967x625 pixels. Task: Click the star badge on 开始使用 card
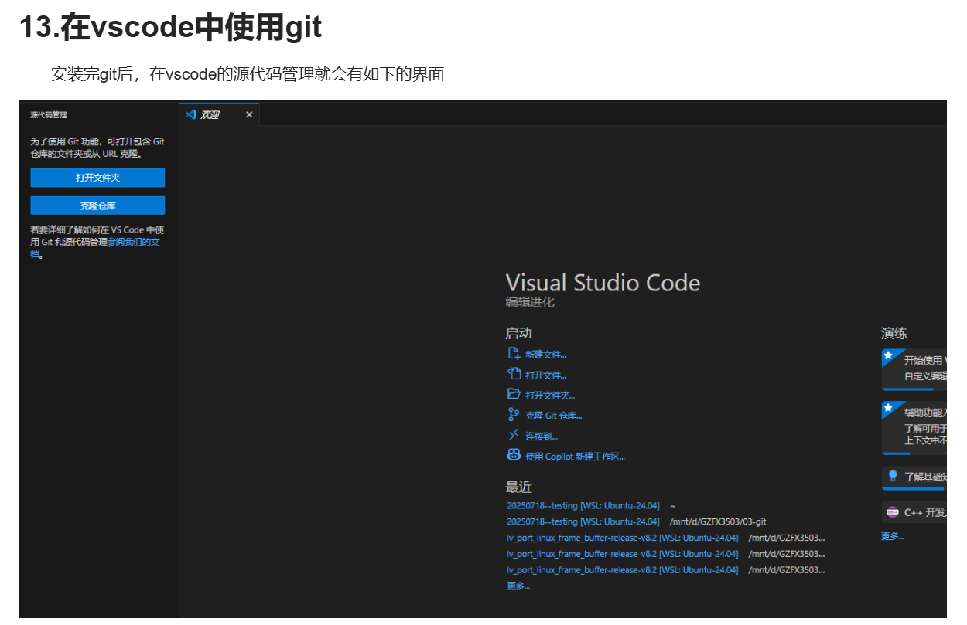(889, 357)
